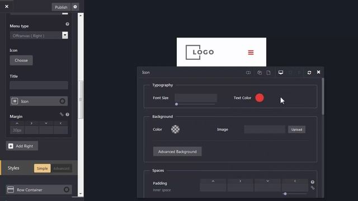Click the paste style icon in Icon panel

268,73
